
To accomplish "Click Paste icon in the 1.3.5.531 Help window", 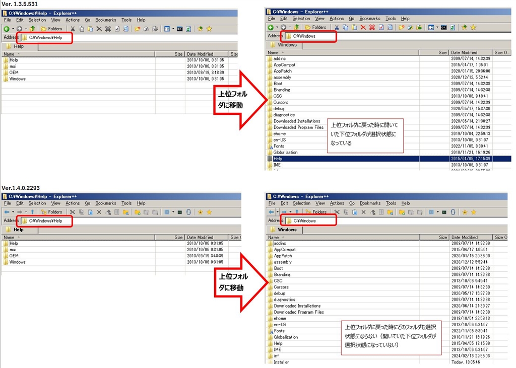I will [x=90, y=29].
